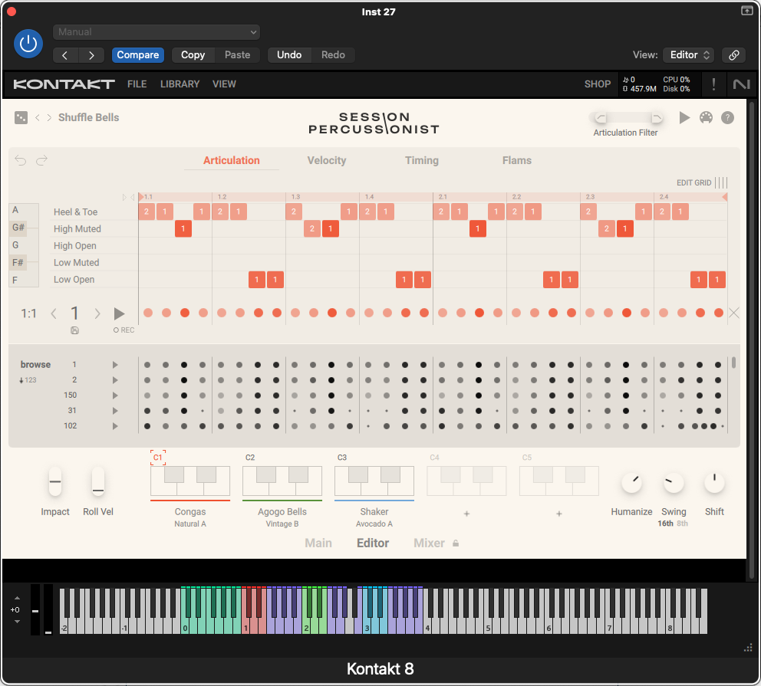761x686 pixels.
Task: Select the C1 Congas instrument slot
Action: click(x=189, y=481)
